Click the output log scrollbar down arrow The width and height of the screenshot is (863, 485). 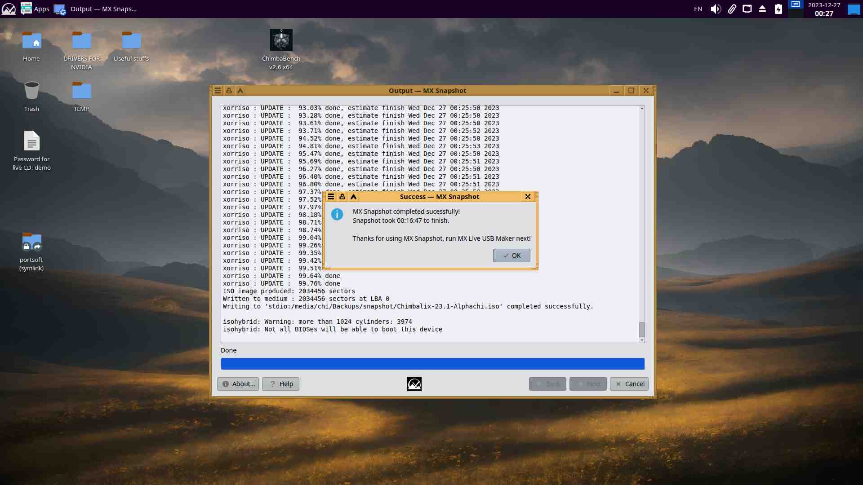click(x=642, y=340)
